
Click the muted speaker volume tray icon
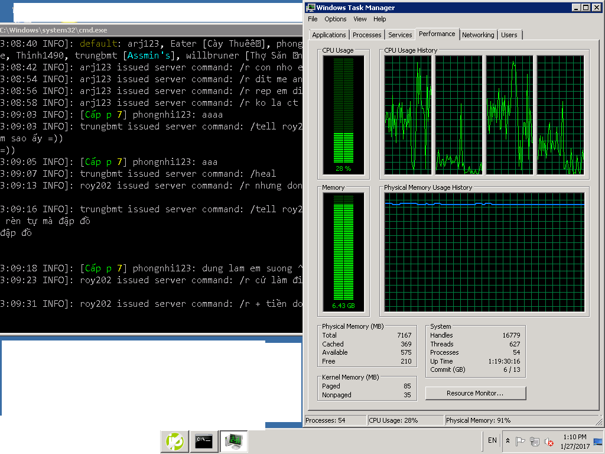(549, 441)
